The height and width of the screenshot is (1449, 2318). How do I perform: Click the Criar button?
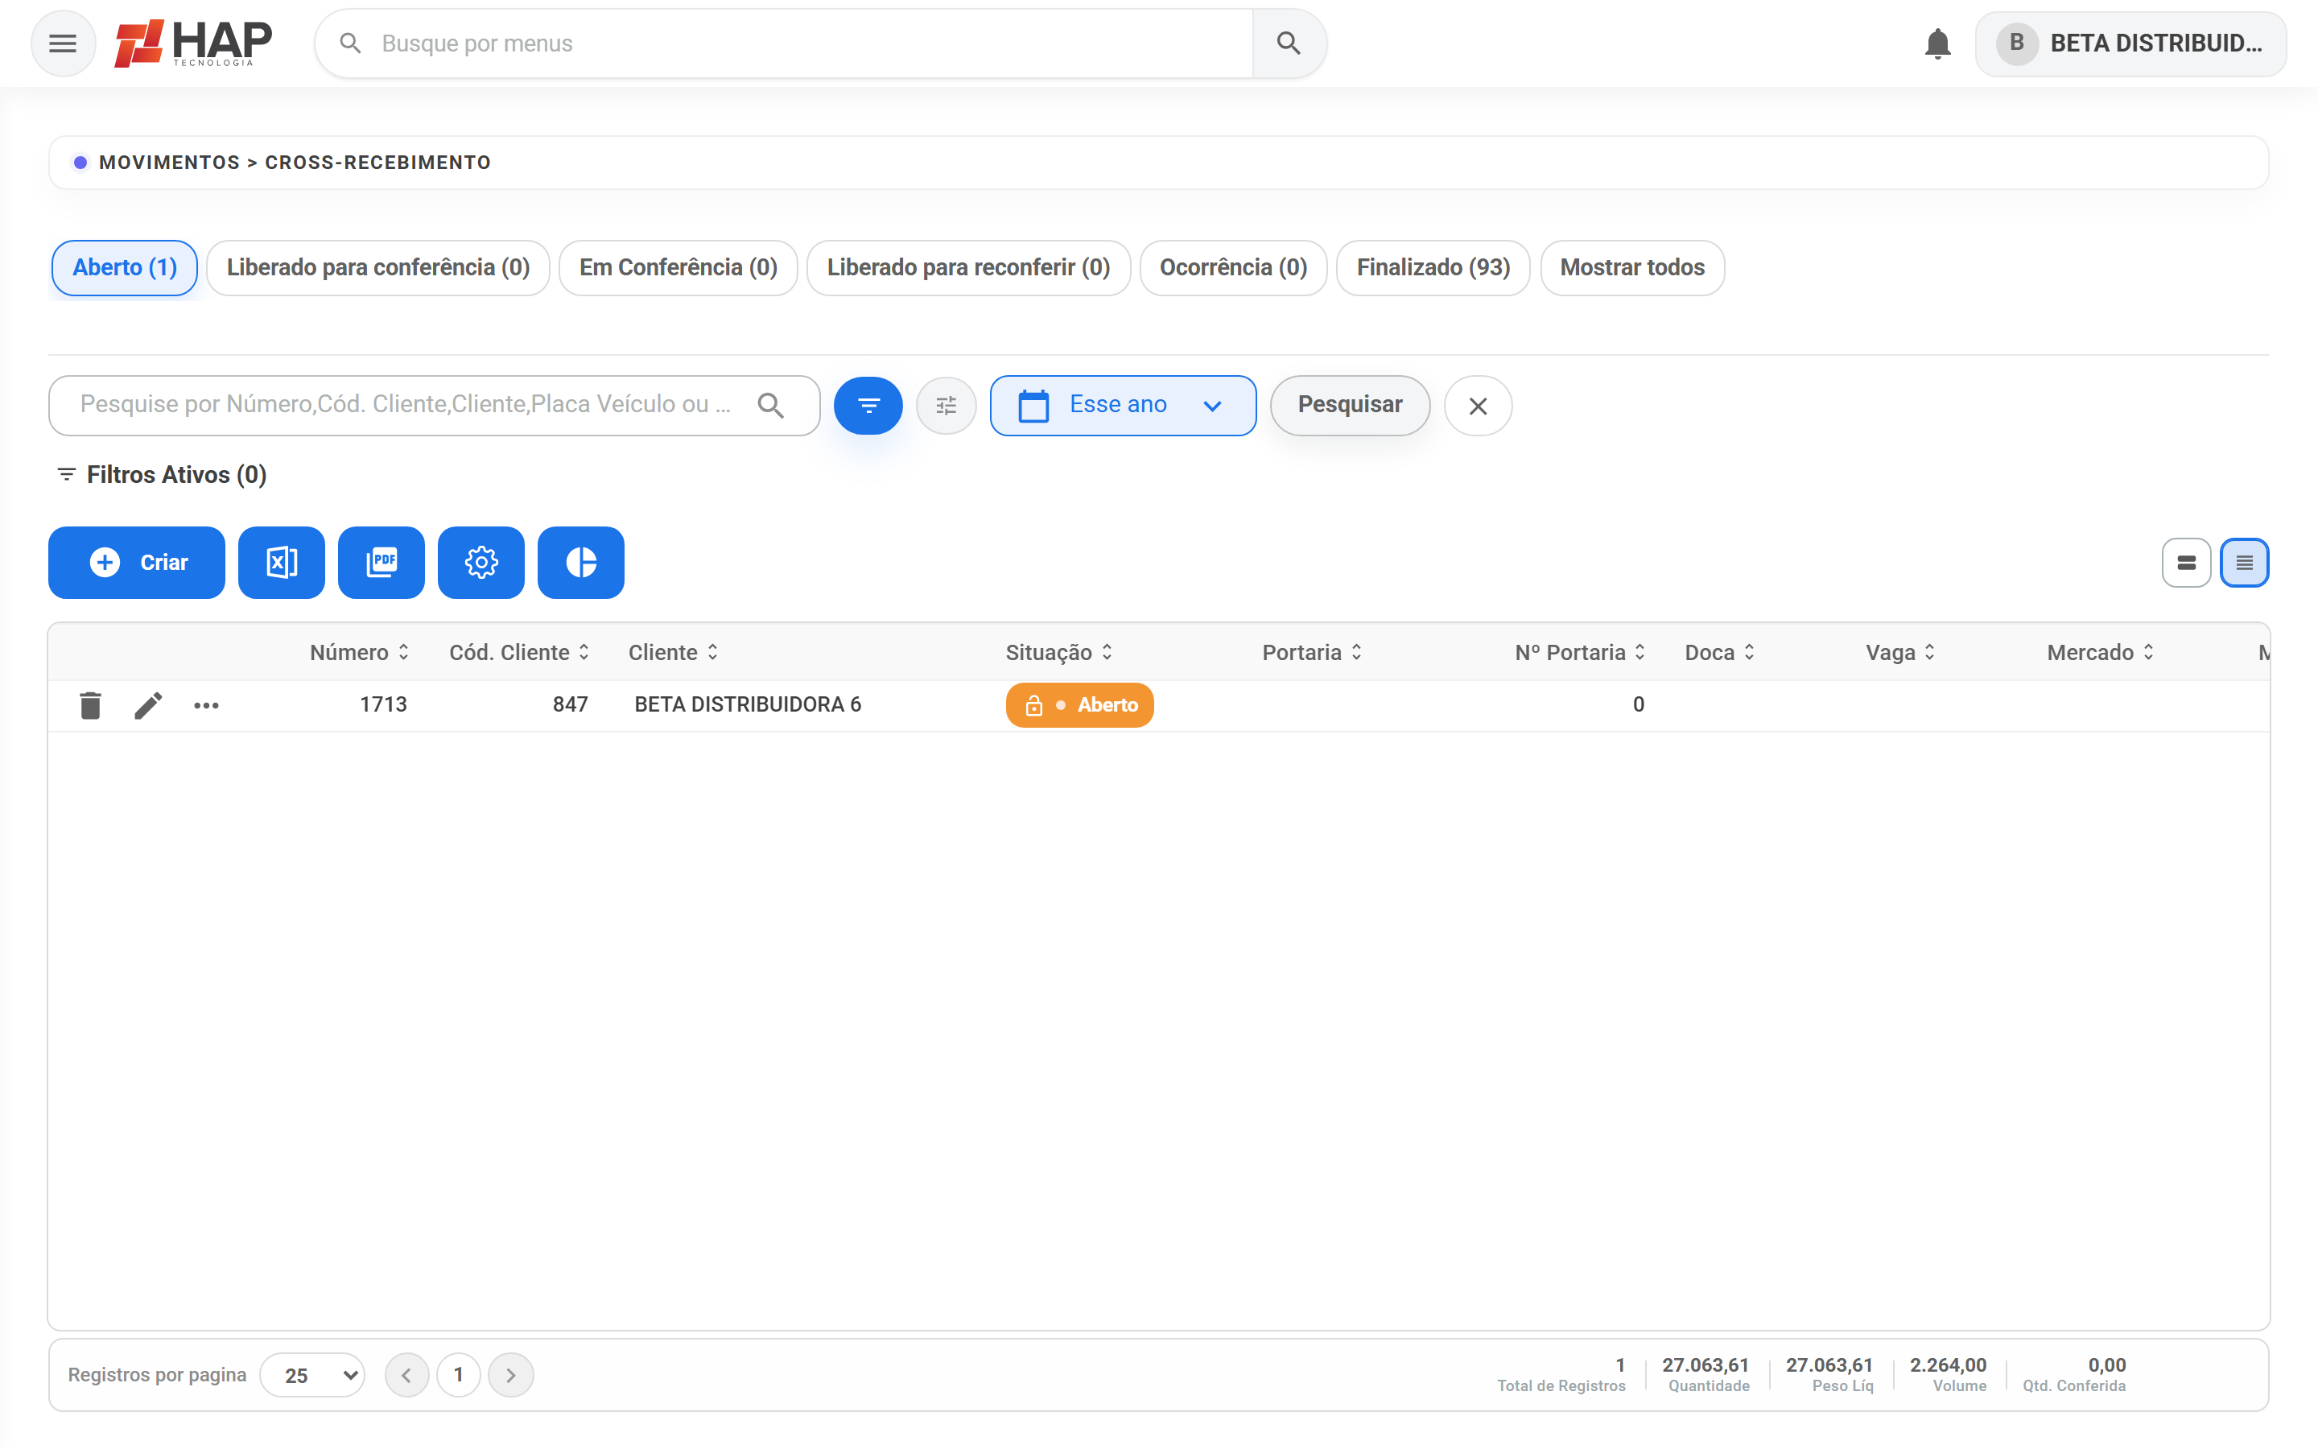137,563
